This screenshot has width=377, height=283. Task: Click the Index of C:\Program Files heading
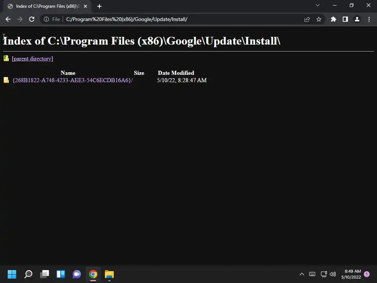pos(142,41)
